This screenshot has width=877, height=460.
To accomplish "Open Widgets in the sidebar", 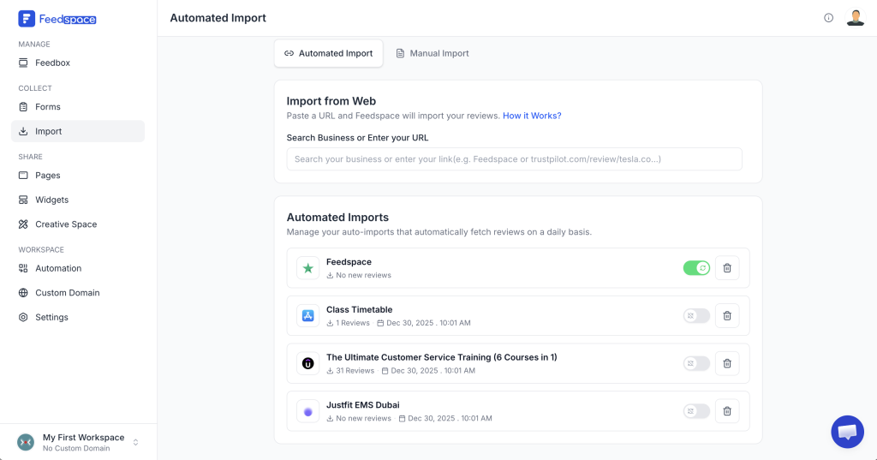I will (x=51, y=200).
